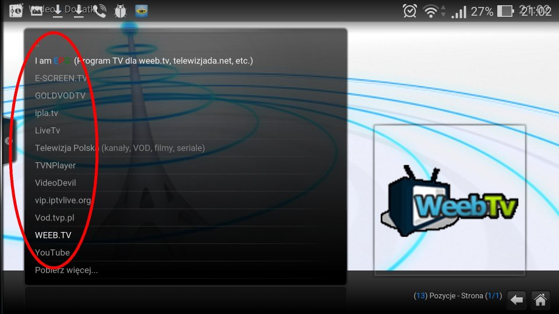Select E-SCREEN.TV from the list
The height and width of the screenshot is (314, 559).
point(61,78)
